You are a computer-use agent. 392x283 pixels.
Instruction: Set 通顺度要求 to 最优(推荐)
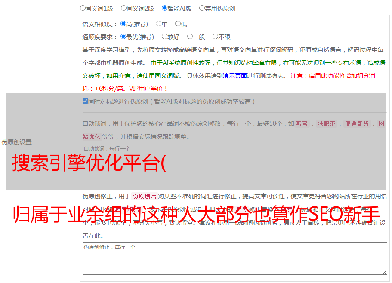pos(123,37)
